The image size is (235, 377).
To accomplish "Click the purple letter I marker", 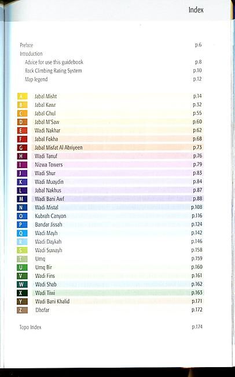I will [23, 165].
